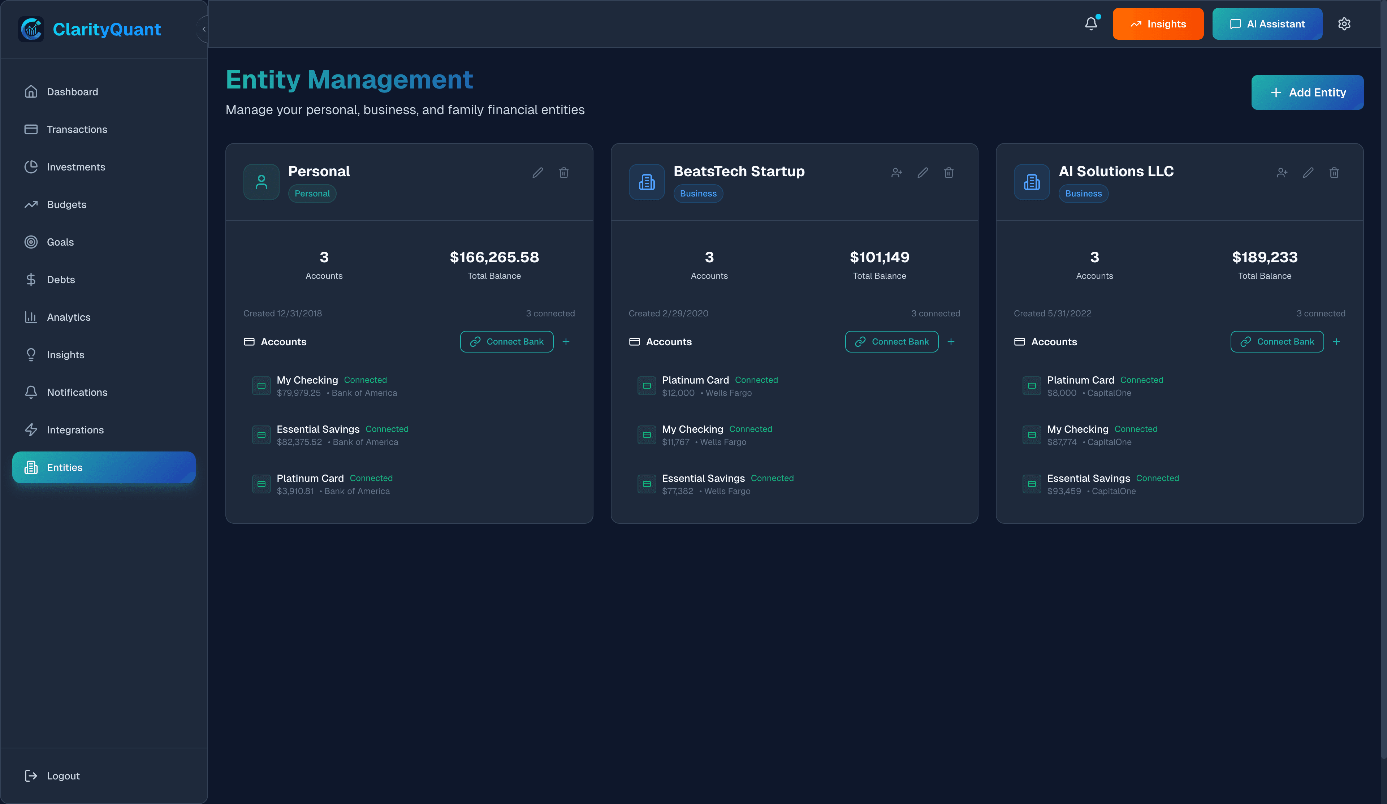Delete the Personal entity
1387x804 pixels.
click(563, 172)
